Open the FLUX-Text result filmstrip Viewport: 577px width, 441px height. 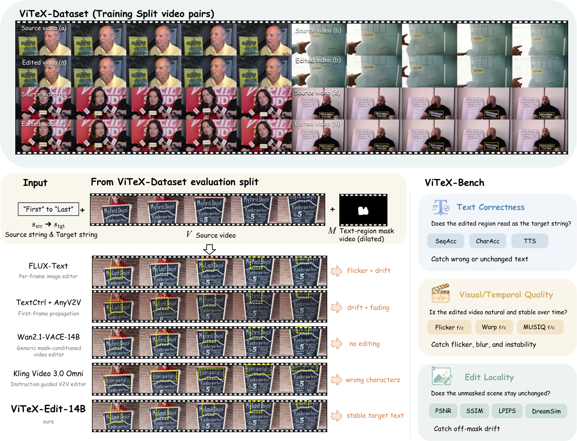[x=210, y=272]
